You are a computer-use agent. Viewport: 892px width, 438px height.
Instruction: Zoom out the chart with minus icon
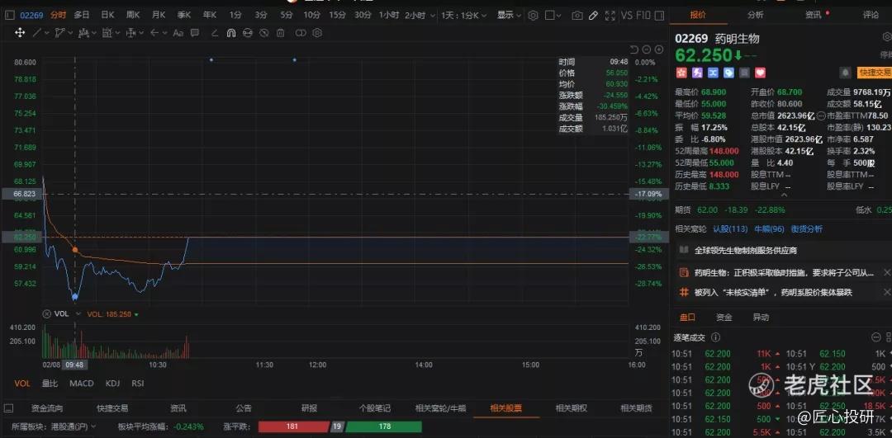[647, 49]
